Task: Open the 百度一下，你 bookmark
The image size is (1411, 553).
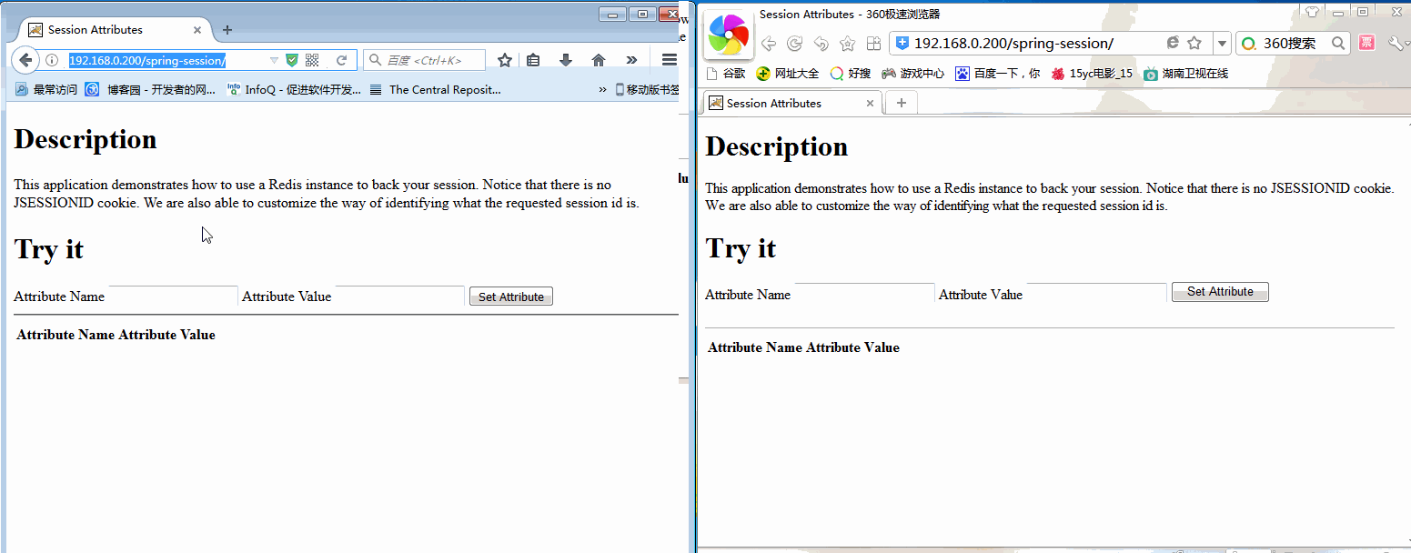Action: coord(998,74)
